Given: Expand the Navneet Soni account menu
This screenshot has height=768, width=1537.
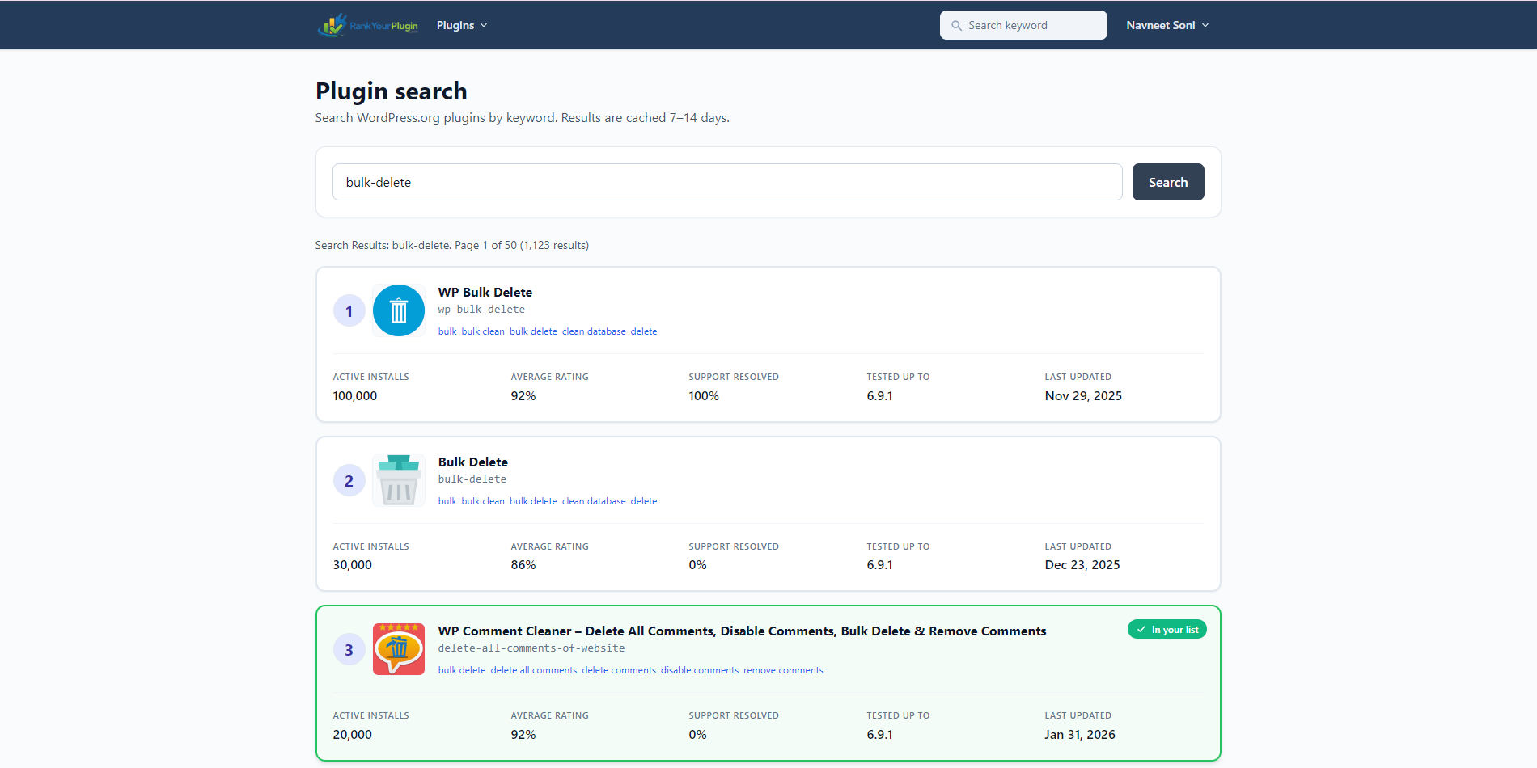Looking at the screenshot, I should 1167,25.
